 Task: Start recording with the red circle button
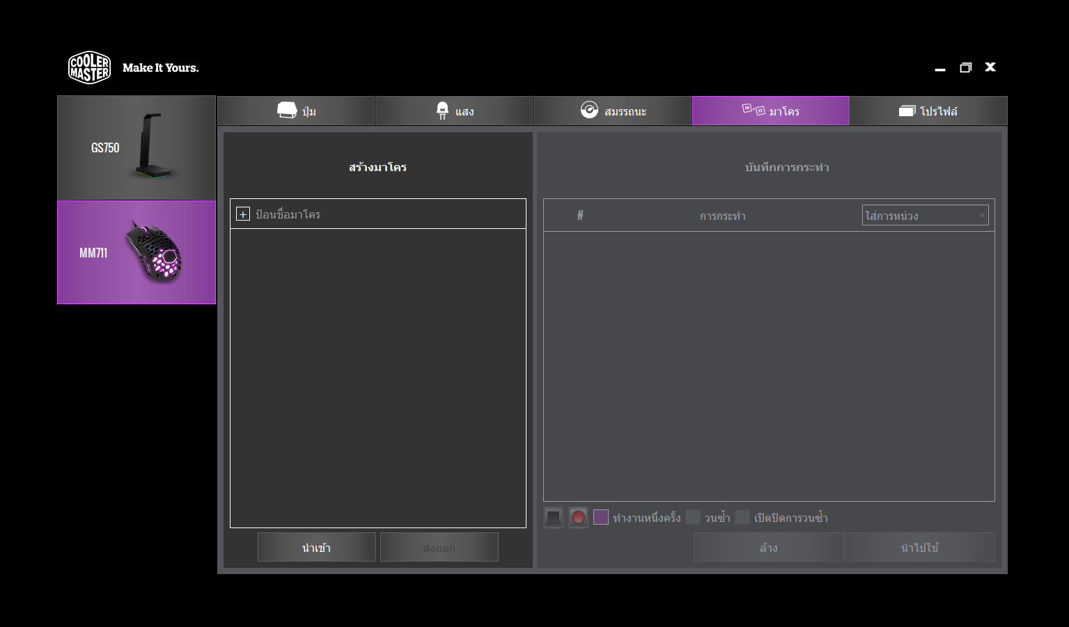click(578, 517)
